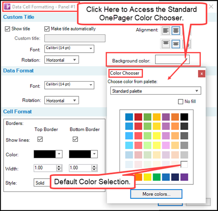Decrease Bottom Border width with down arrow
218x211 pixels.
pyautogui.click(x=94, y=170)
